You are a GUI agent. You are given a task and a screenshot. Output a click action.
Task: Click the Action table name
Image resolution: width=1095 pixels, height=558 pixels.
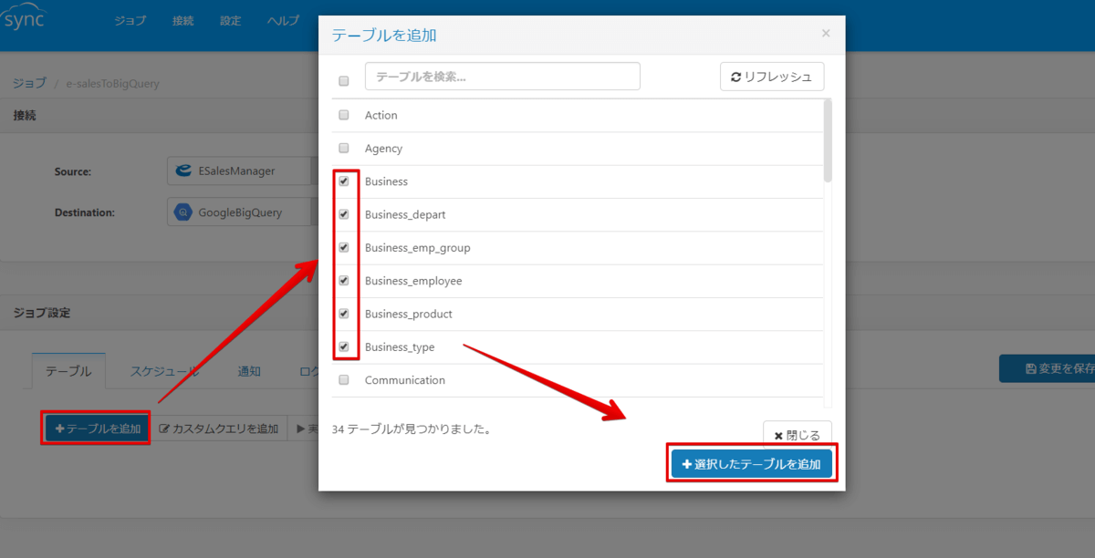pyautogui.click(x=381, y=115)
